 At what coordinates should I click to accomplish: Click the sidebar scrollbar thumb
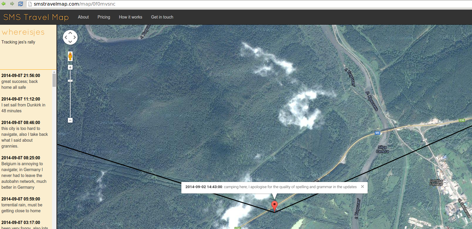54,80
